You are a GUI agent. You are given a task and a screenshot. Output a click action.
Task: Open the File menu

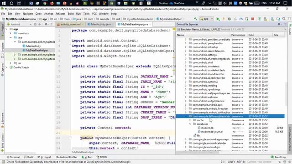[3, 14]
